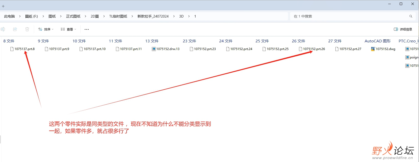419x162 pixels.
Task: Collapse the 25 文件 group header
Action: (262, 41)
